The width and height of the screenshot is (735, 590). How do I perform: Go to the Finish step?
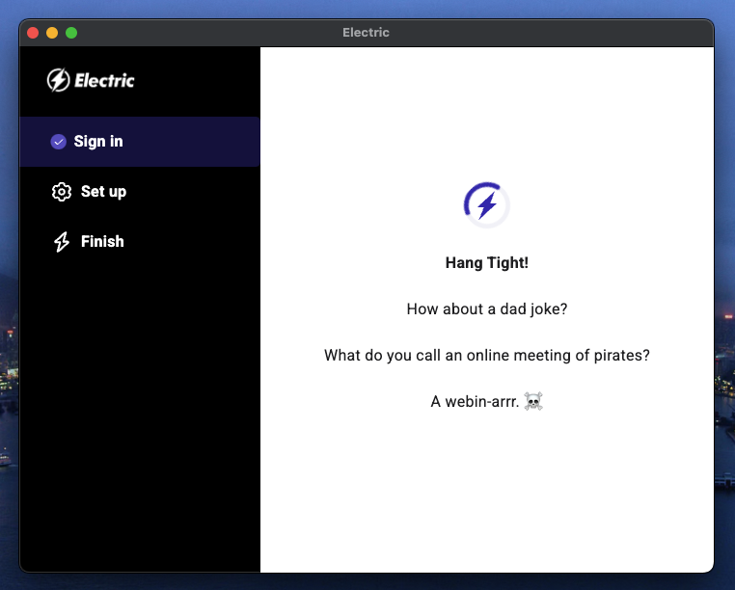pos(102,242)
